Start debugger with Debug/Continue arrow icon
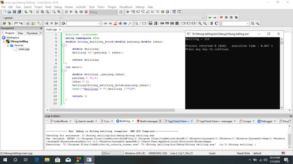 tap(128, 12)
